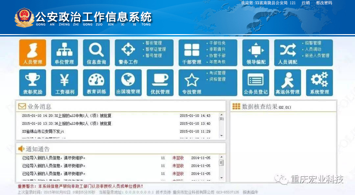Viewport: 355px width, 195px height.
Task: Open 警衔管理 under 警务工作
Action: (x=154, y=43)
